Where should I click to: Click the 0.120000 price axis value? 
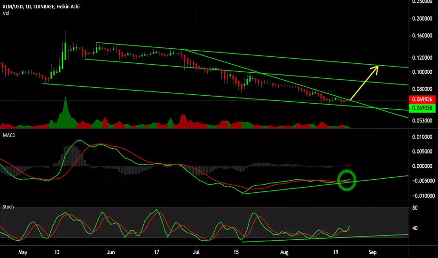422,58
